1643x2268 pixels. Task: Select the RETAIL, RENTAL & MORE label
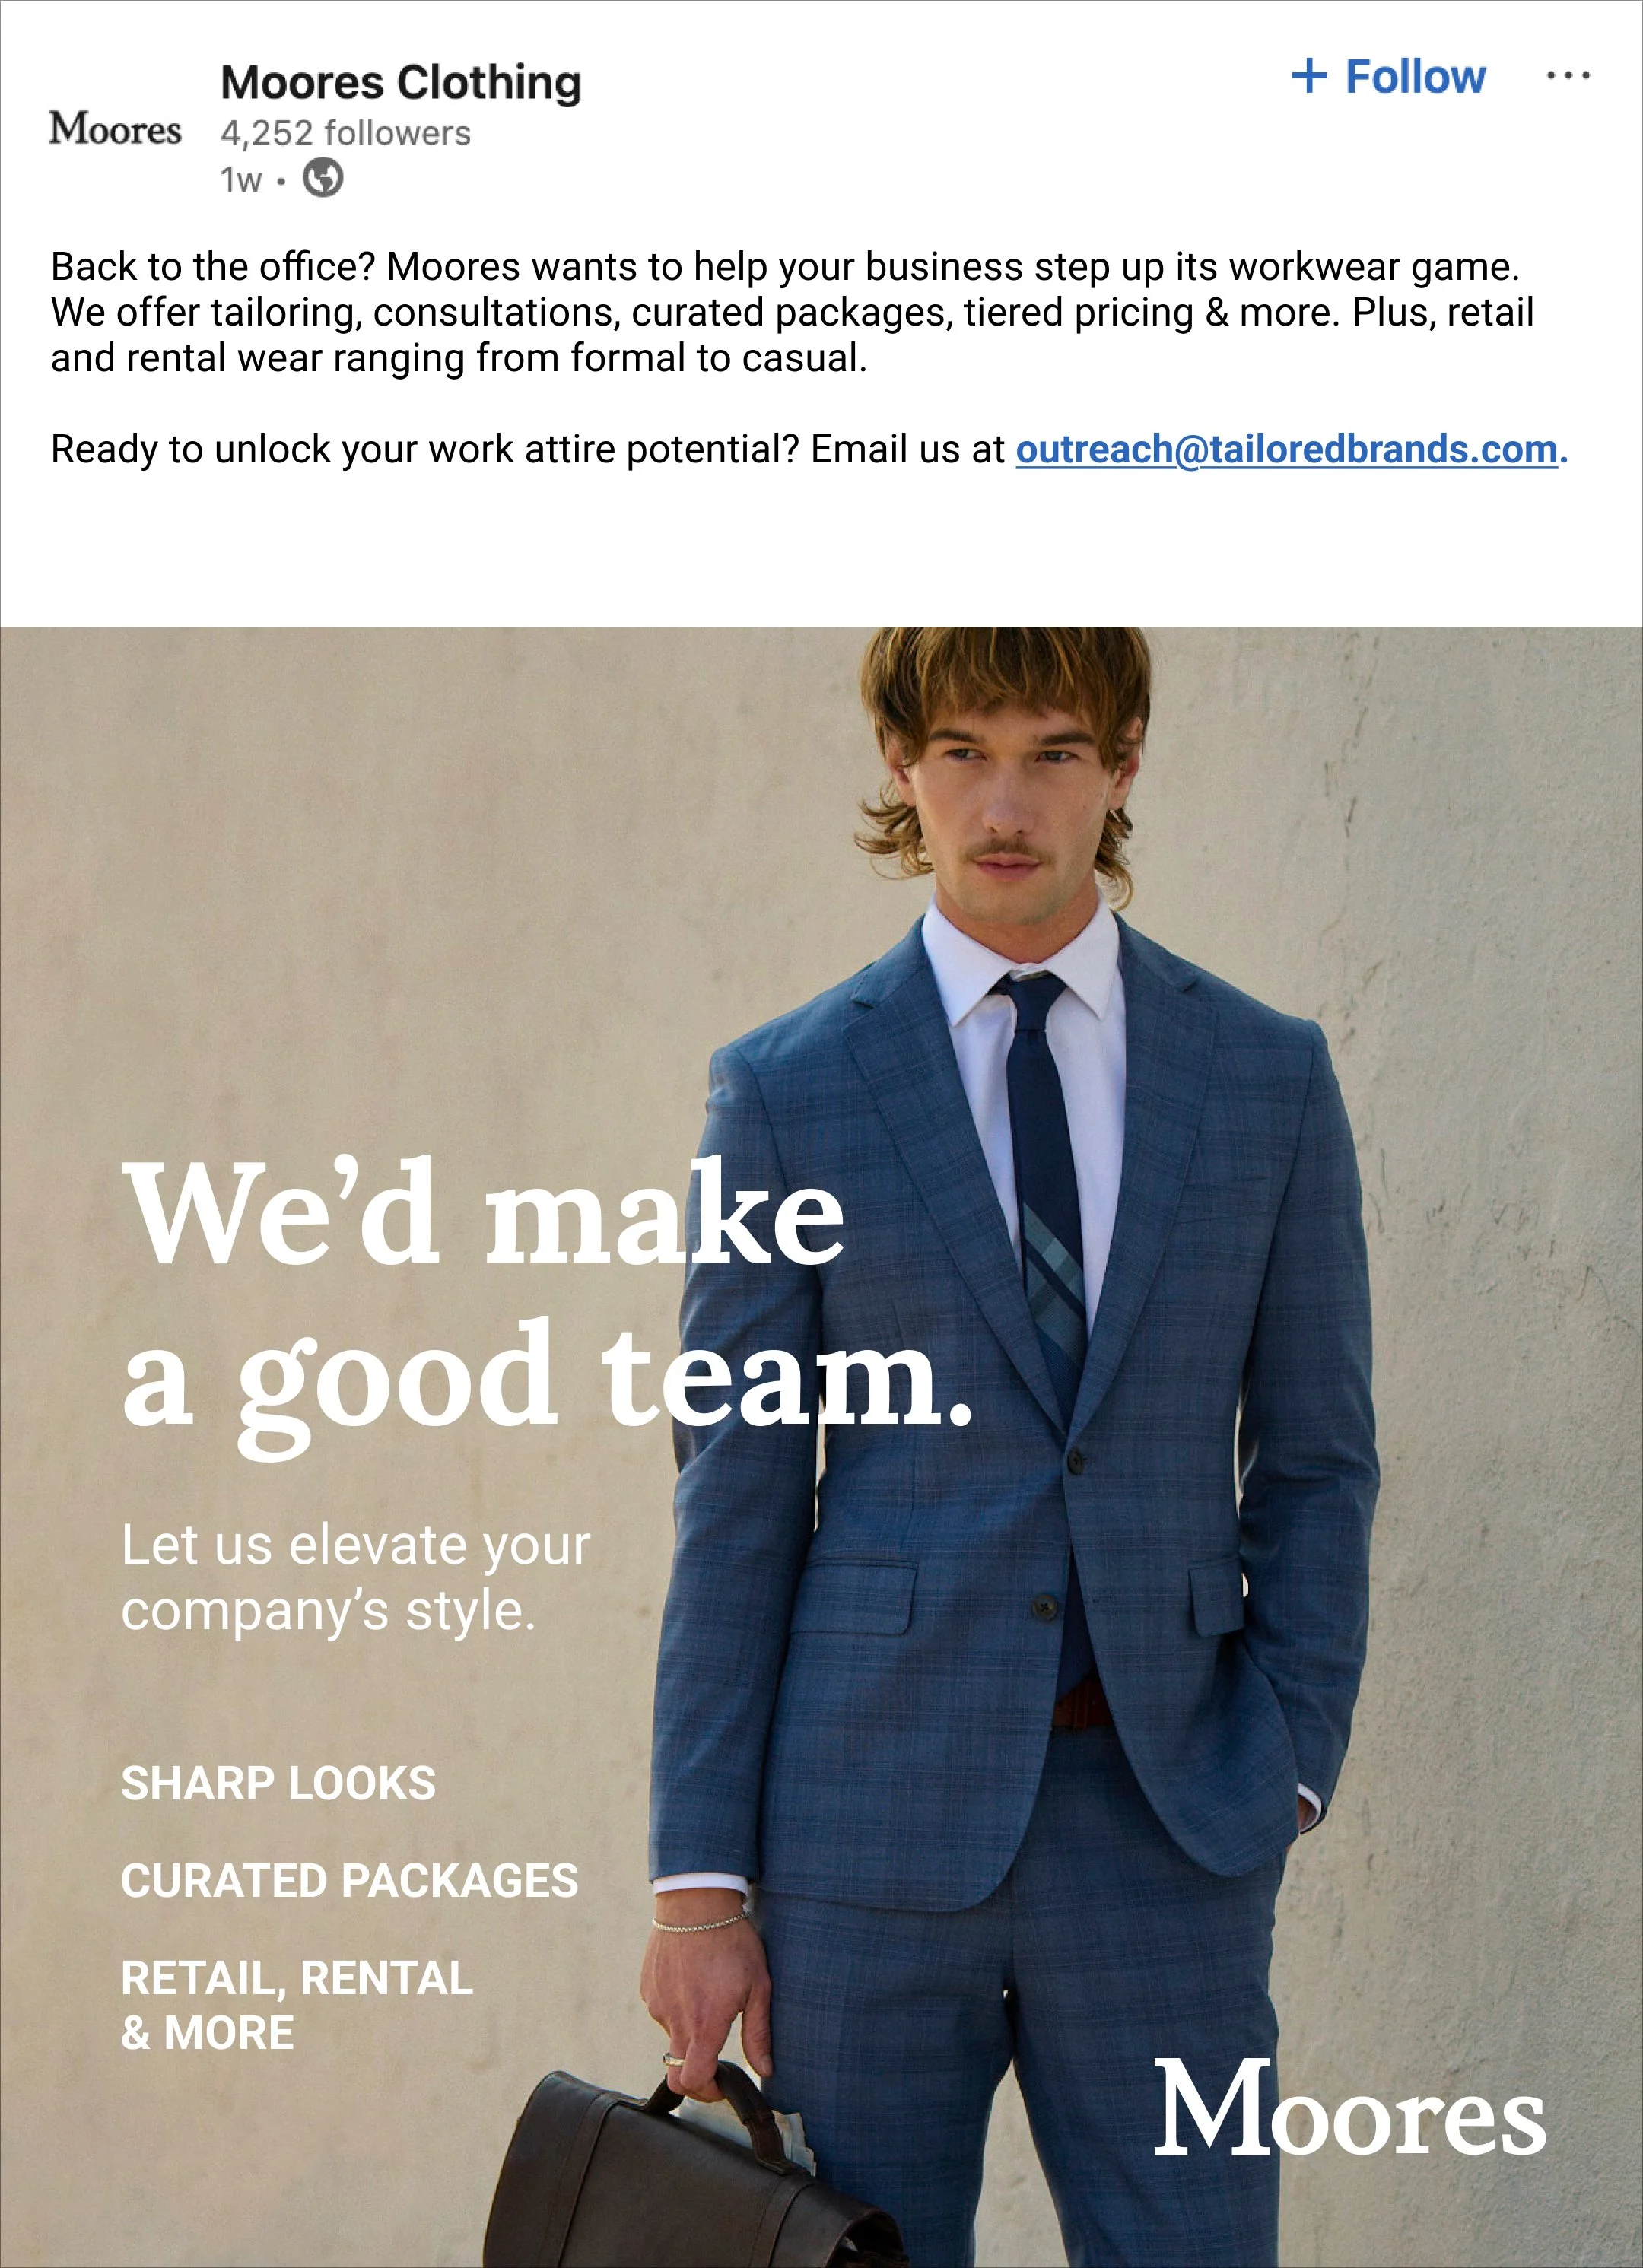click(297, 2005)
